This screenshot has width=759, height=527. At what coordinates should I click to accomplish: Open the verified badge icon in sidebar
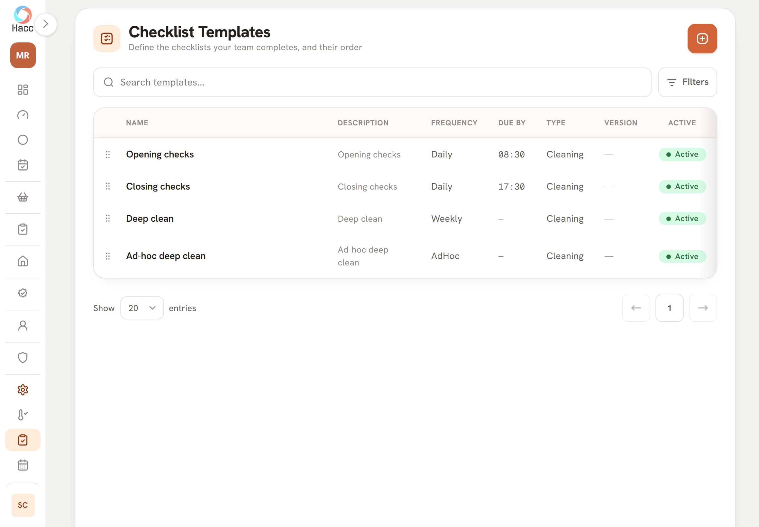[x=23, y=293]
